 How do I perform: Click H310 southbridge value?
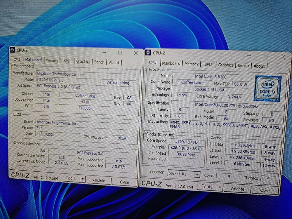[x=85, y=102]
